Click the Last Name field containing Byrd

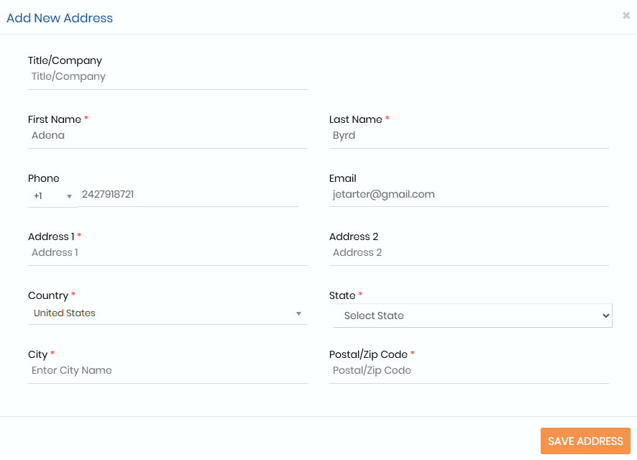(x=469, y=135)
